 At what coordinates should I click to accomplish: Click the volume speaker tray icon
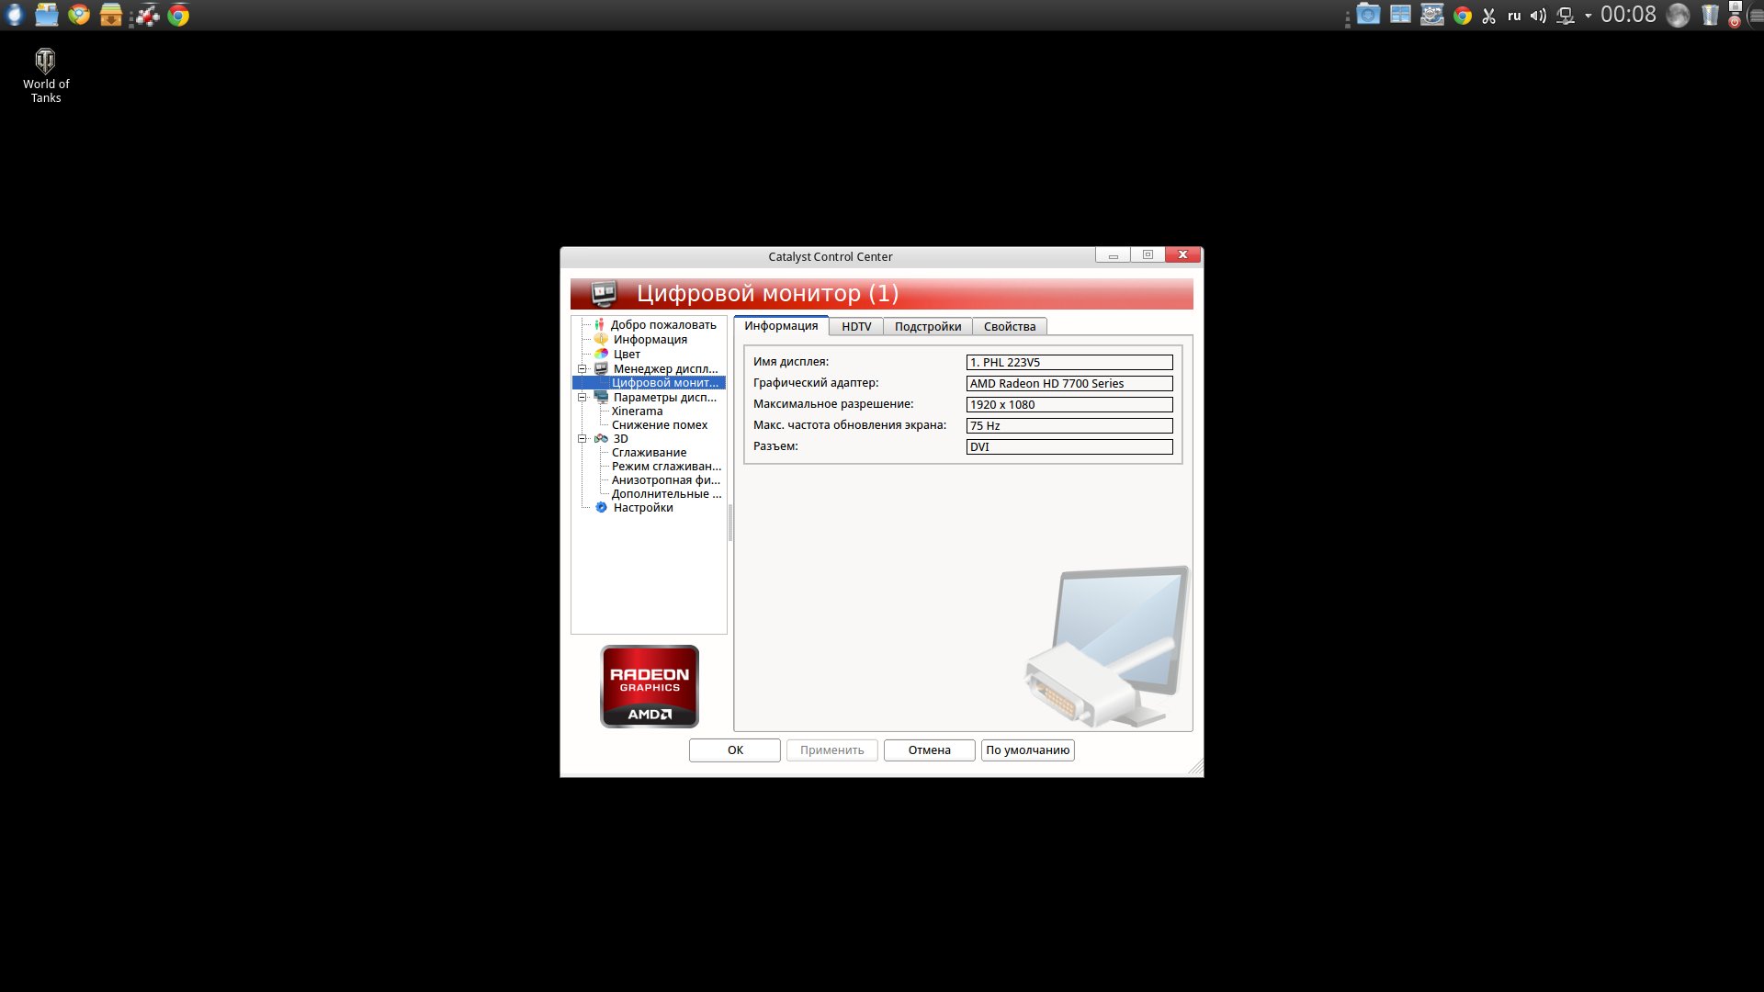pyautogui.click(x=1538, y=16)
